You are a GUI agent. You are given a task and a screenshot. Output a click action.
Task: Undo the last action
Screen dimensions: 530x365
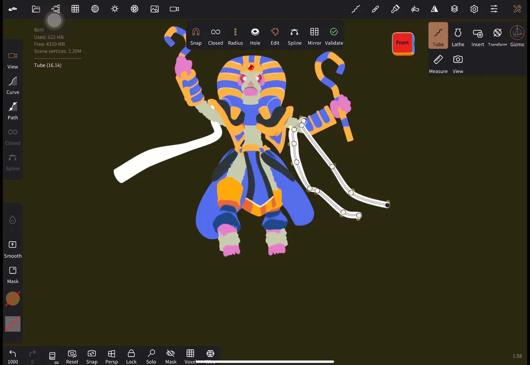click(x=13, y=356)
